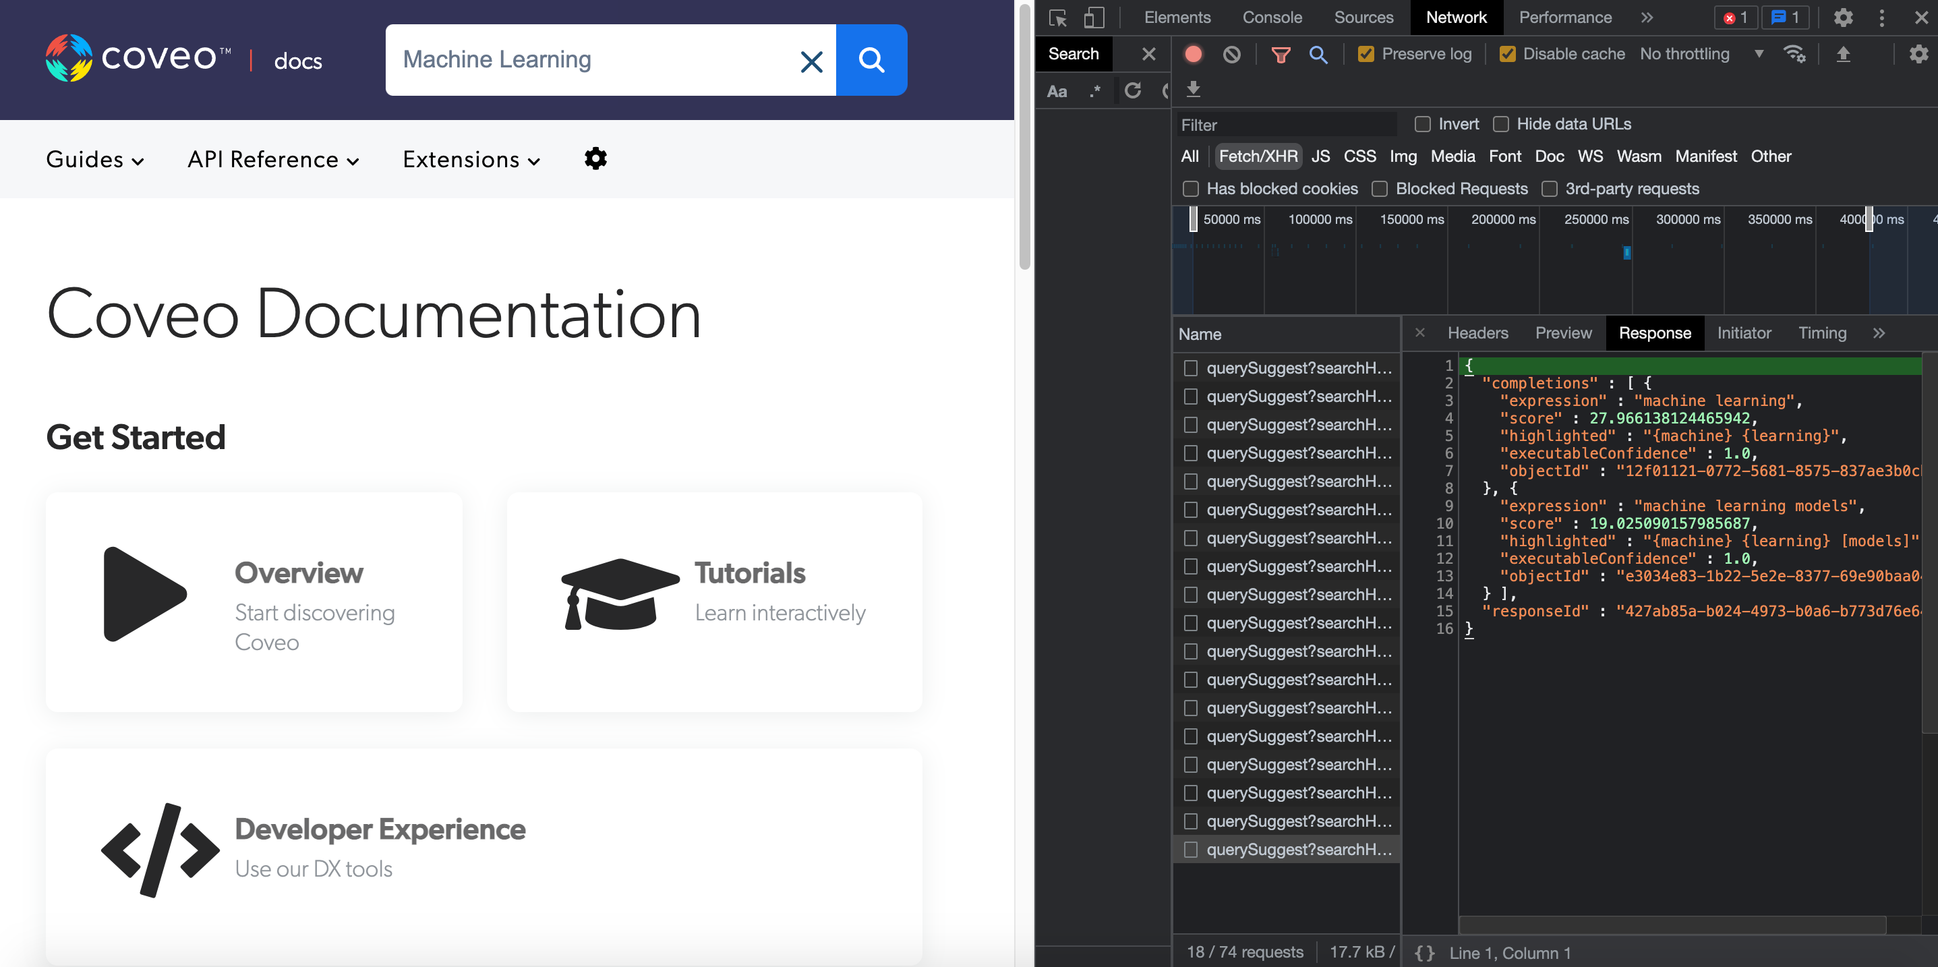This screenshot has height=967, width=1938.
Task: Click the network search magnifier icon
Action: (x=1318, y=54)
